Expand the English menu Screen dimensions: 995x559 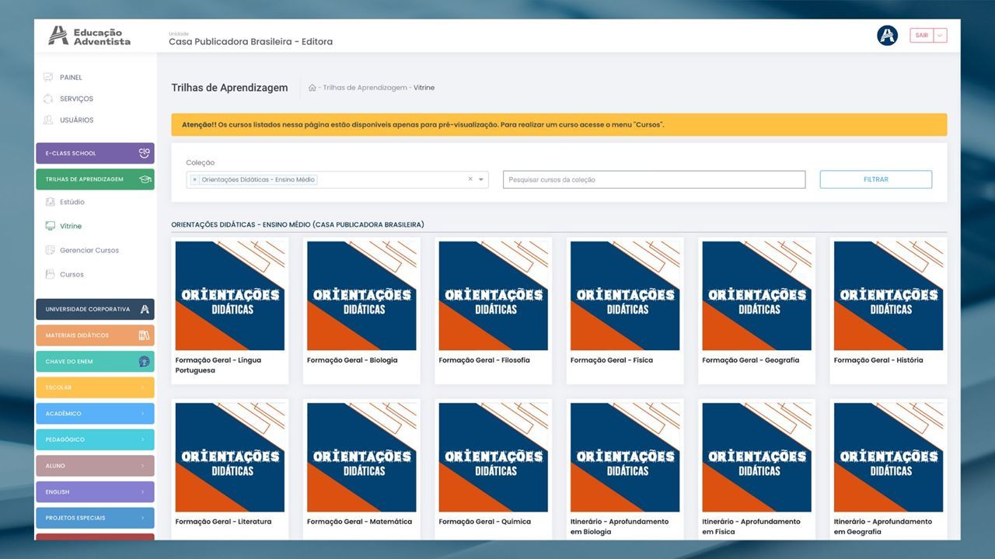point(95,492)
